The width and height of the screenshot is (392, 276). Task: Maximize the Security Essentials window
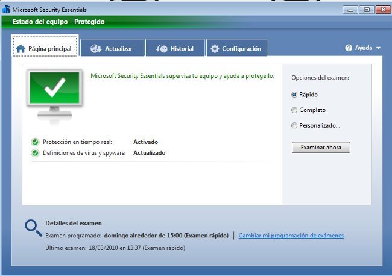[x=367, y=10]
